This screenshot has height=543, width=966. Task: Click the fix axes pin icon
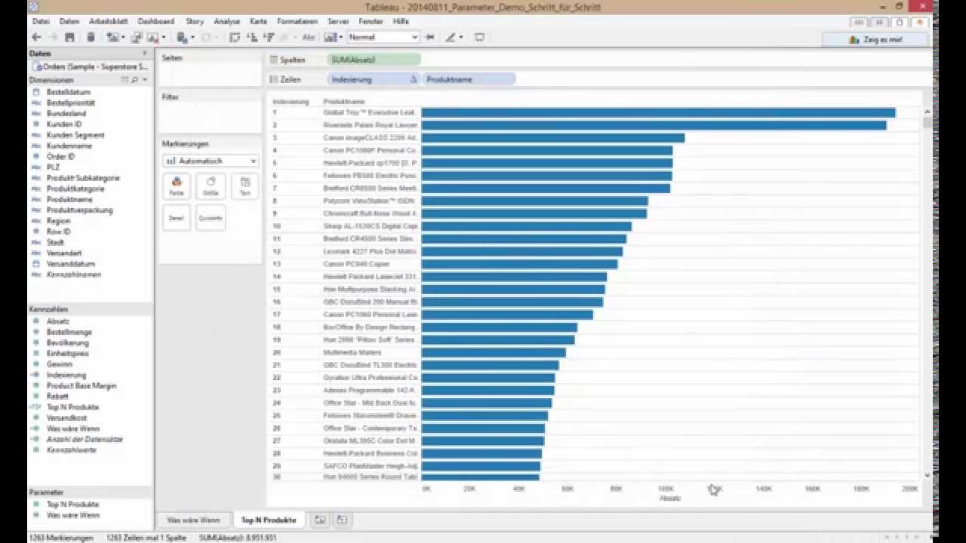[x=430, y=37]
